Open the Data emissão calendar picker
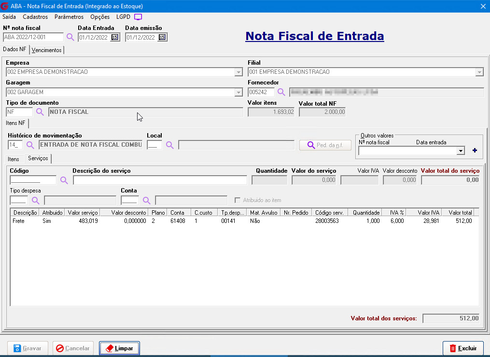The image size is (490, 357). click(162, 37)
